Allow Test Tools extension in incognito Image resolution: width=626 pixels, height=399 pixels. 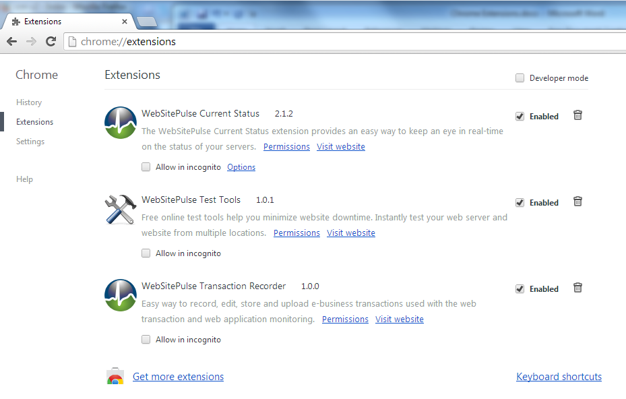(x=146, y=253)
